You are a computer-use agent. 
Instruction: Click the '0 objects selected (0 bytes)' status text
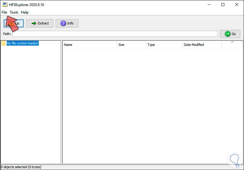tap(21, 167)
